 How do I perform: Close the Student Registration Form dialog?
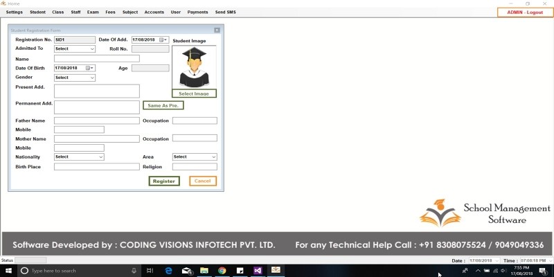[217, 30]
